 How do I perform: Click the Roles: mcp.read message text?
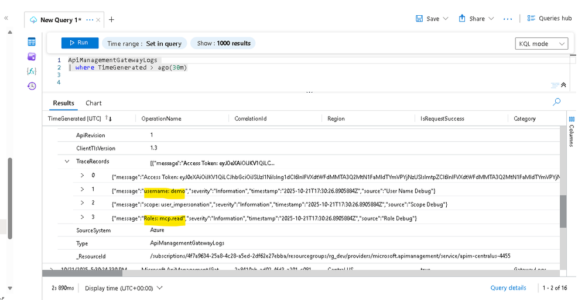click(x=164, y=218)
